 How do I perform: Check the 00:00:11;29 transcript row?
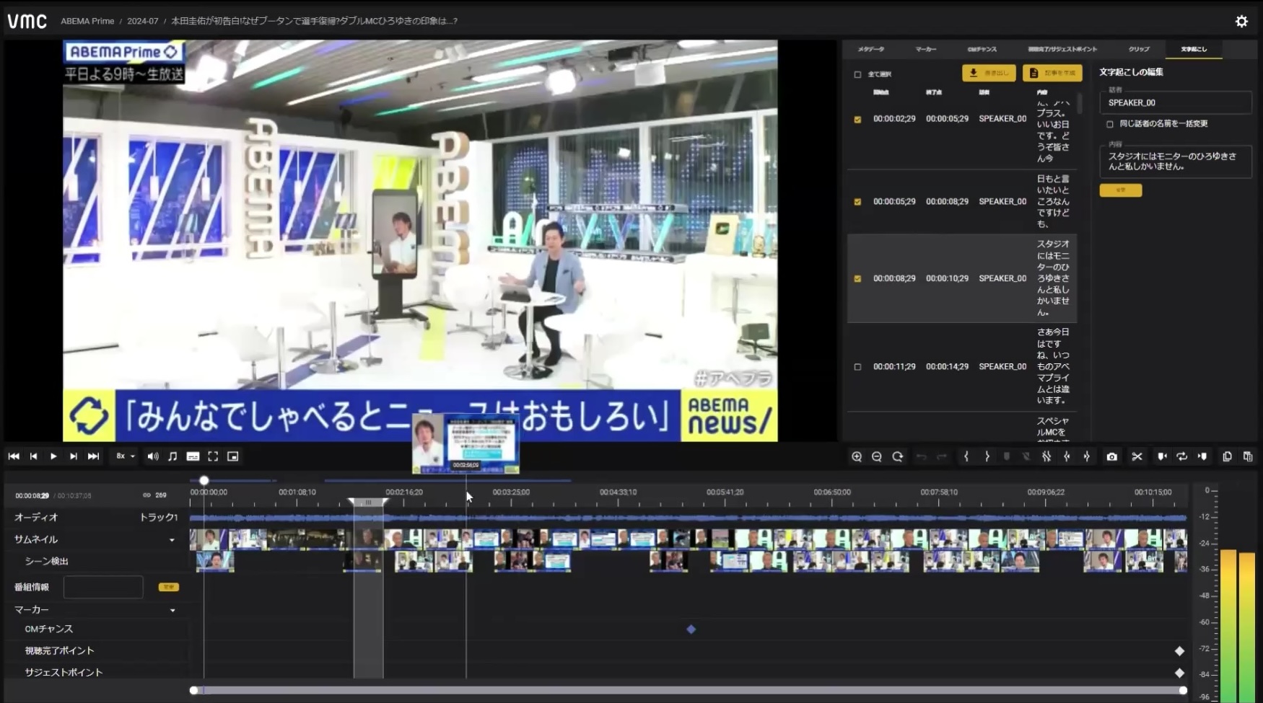click(857, 367)
